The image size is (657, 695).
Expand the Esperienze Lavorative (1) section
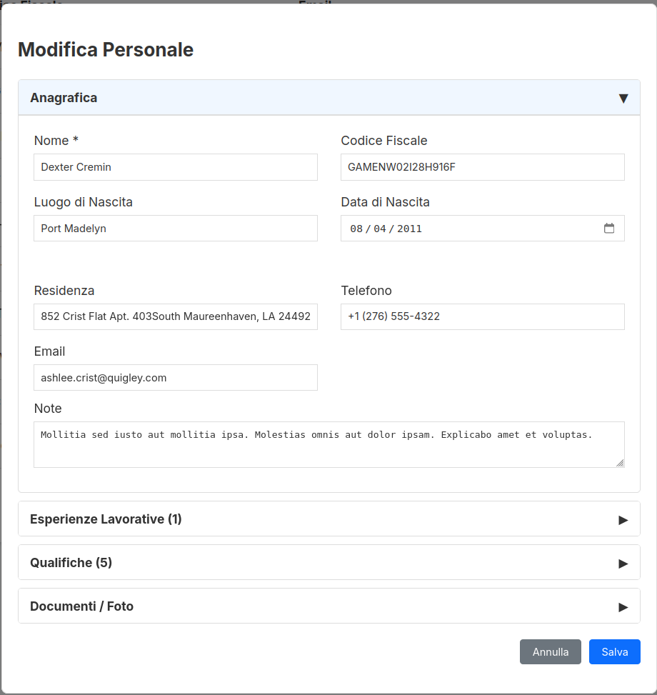pyautogui.click(x=106, y=519)
